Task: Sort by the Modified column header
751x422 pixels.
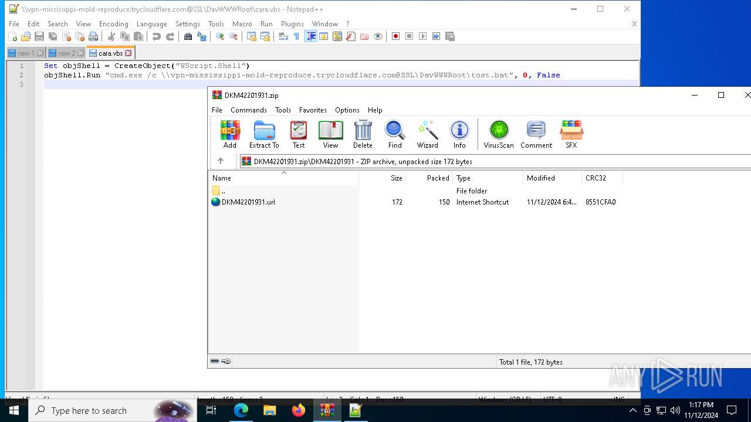Action: 552,178
